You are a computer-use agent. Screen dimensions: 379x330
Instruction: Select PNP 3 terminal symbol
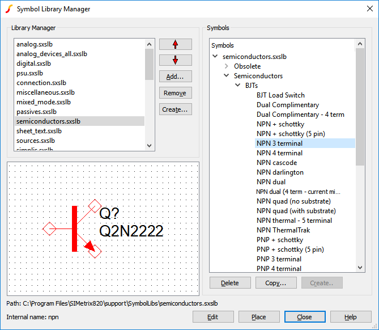(279, 259)
